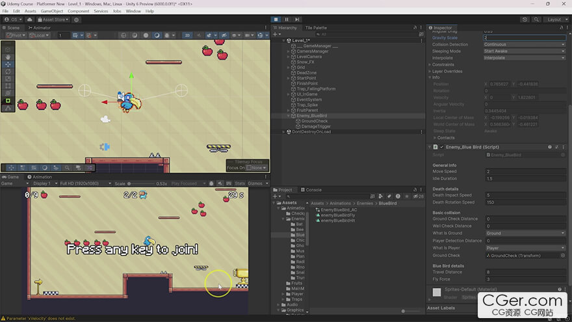Image resolution: width=572 pixels, height=322 pixels.
Task: Click Project panel favorites star icon
Action: point(407,196)
